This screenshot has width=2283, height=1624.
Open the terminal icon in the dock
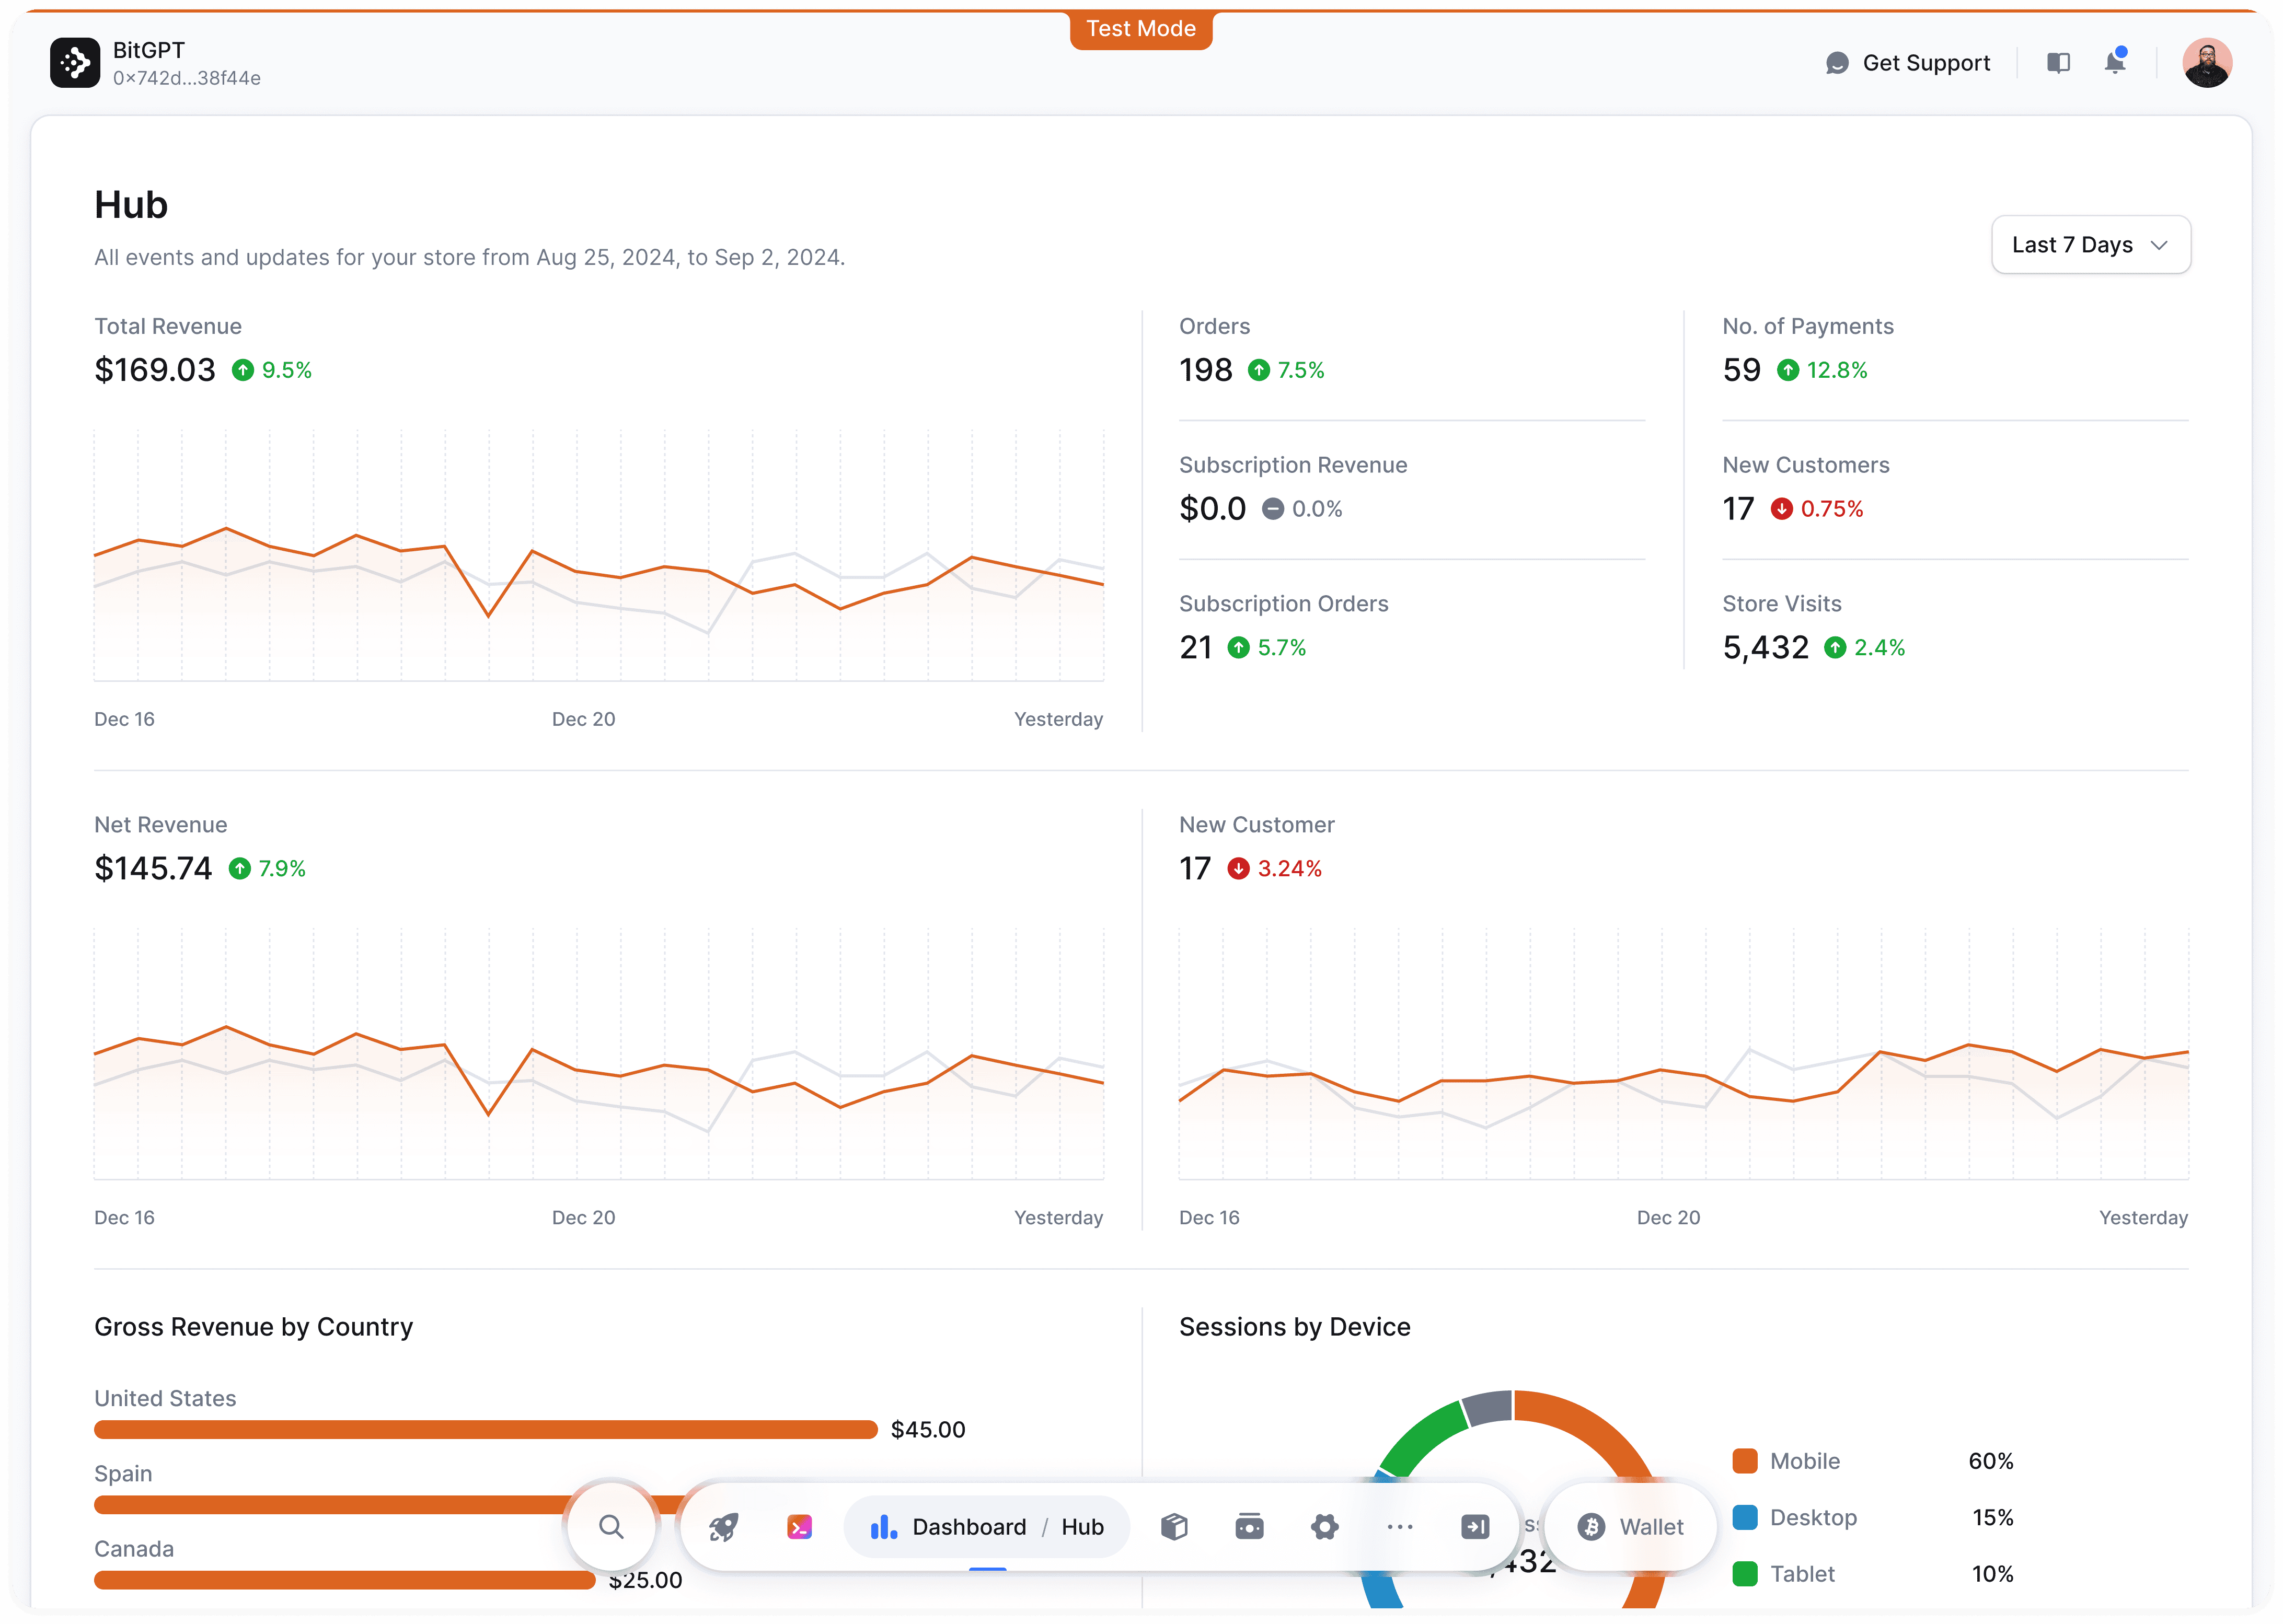799,1527
